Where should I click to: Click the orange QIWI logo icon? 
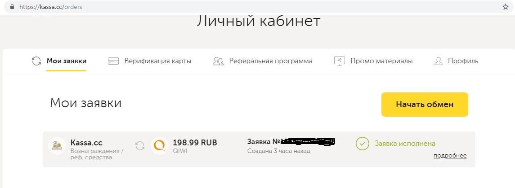point(160,146)
